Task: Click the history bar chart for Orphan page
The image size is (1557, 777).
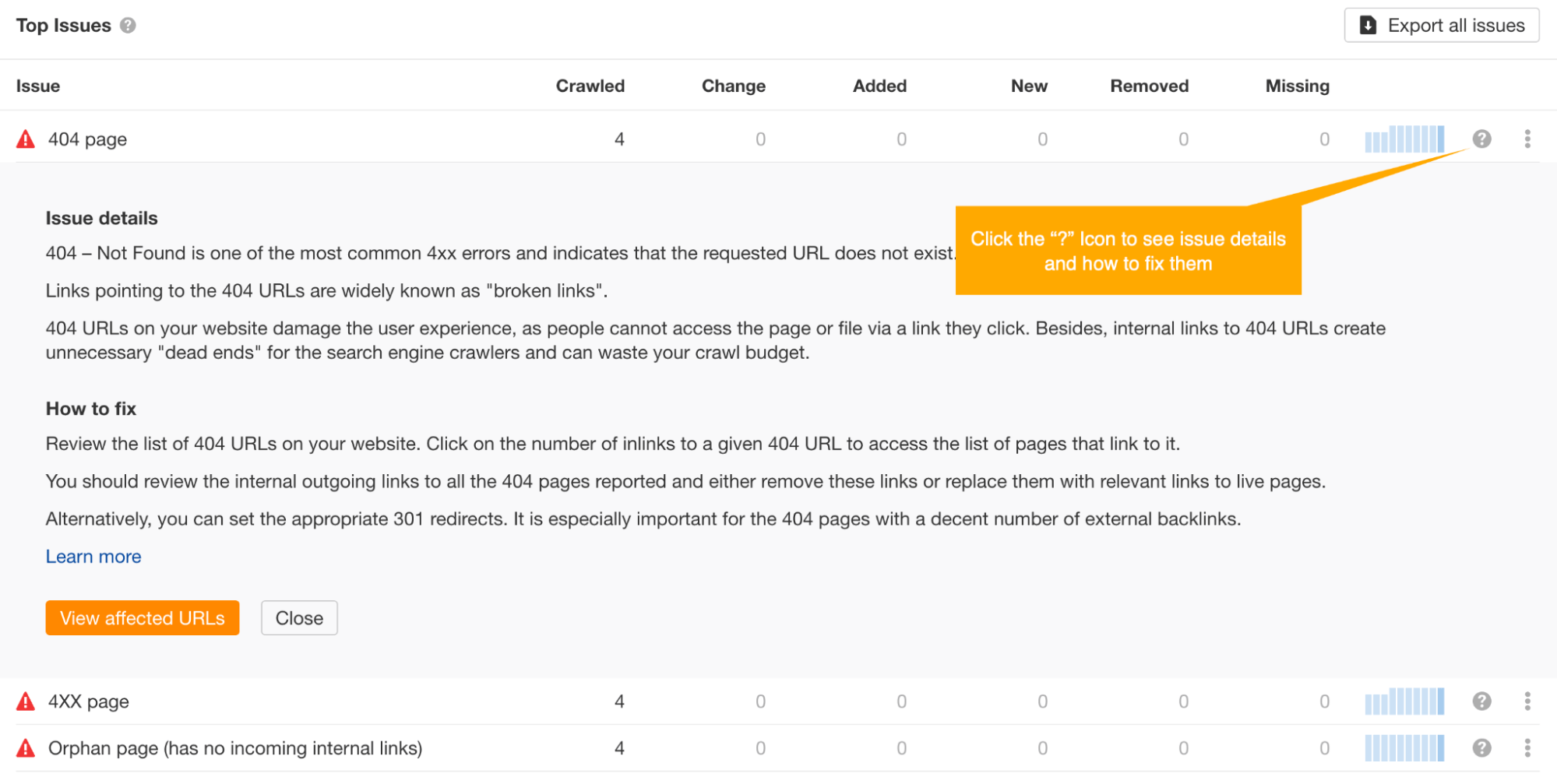Action: 1404,748
